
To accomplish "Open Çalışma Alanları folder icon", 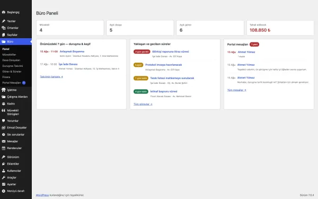I will [4, 97].
